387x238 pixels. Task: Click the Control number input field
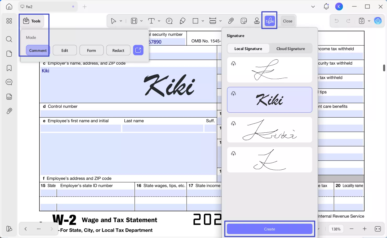coord(129,114)
